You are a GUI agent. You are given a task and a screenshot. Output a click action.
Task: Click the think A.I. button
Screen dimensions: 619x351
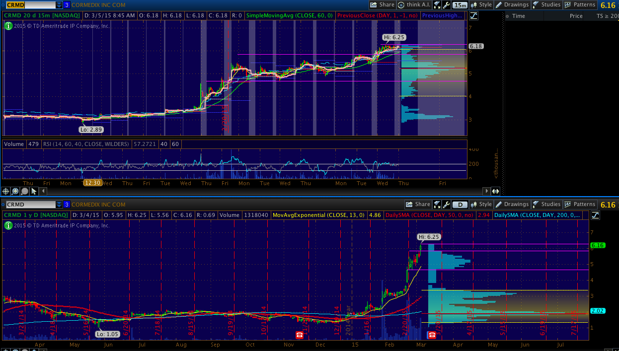(x=414, y=5)
